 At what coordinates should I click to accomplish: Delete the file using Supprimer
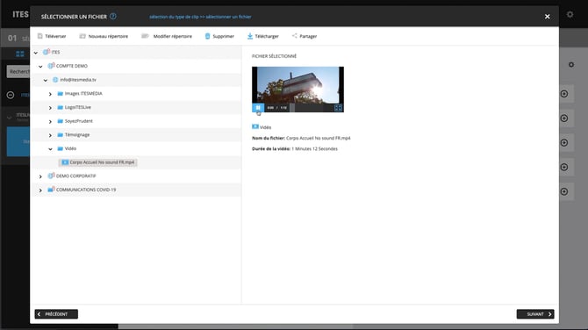coord(219,36)
